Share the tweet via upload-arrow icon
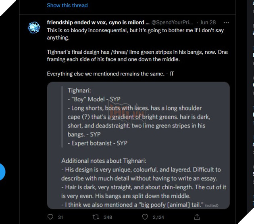This screenshot has height=224, width=254. (x=197, y=217)
